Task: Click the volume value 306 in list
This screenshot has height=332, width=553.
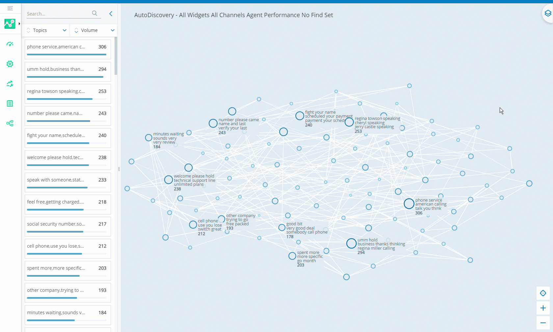Action: click(102, 47)
